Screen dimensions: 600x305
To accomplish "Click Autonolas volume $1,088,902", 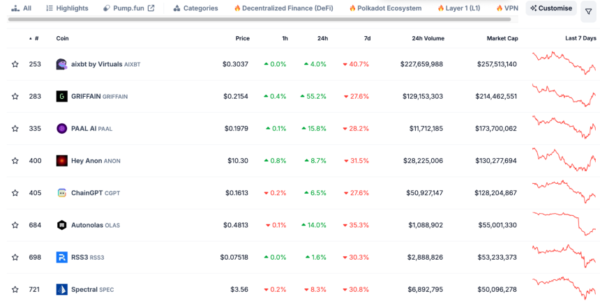I will [x=425, y=225].
